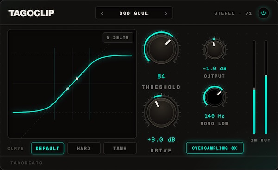This screenshot has height=170, width=278.
Task: Click the gray center point on curve
Action: (68, 89)
